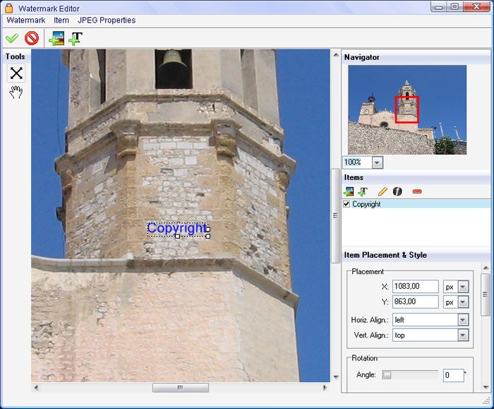Viewport: 494px width, 409px height.
Task: Select the Hand pan tool
Action: (16, 93)
